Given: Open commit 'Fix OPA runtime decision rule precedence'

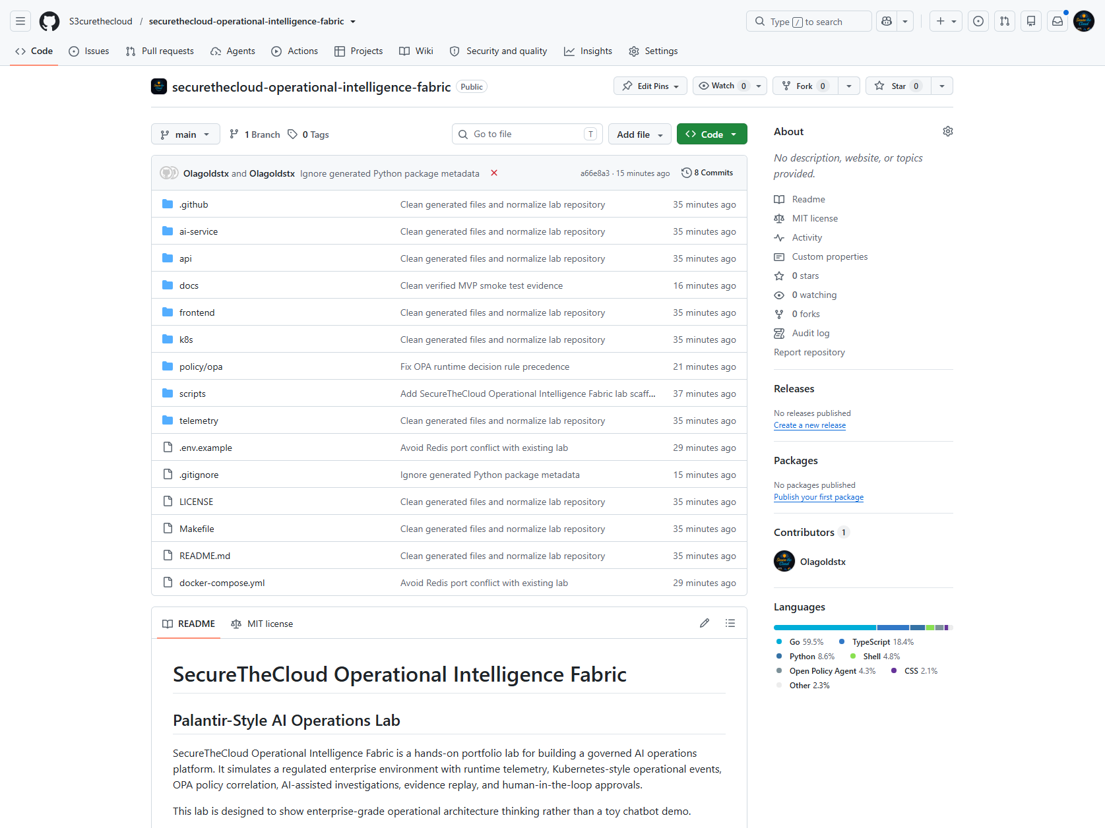Looking at the screenshot, I should pyautogui.click(x=485, y=367).
